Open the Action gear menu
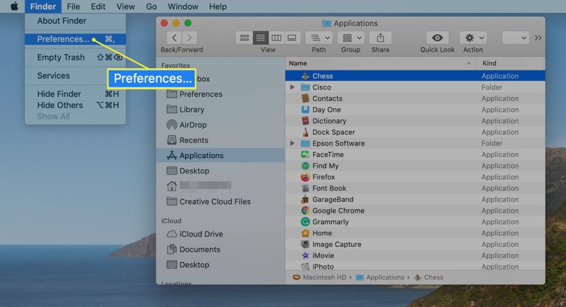Image resolution: width=566 pixels, height=307 pixels. (x=473, y=38)
